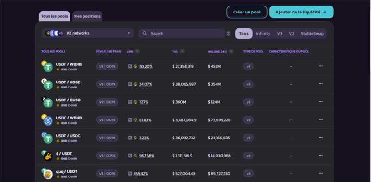The height and width of the screenshot is (182, 371).
Task: Focus the Search input field
Action: coord(182,33)
